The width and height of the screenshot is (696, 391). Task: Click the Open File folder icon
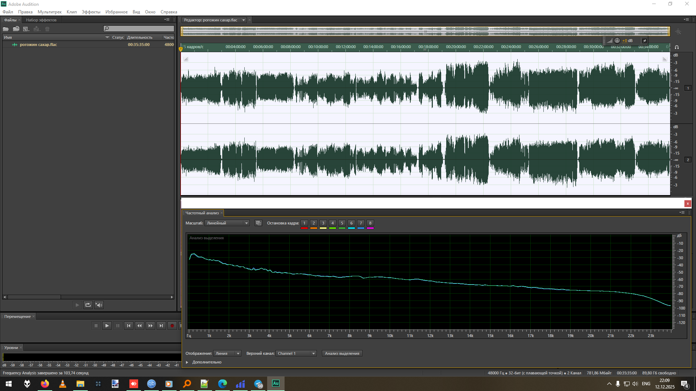click(6, 29)
